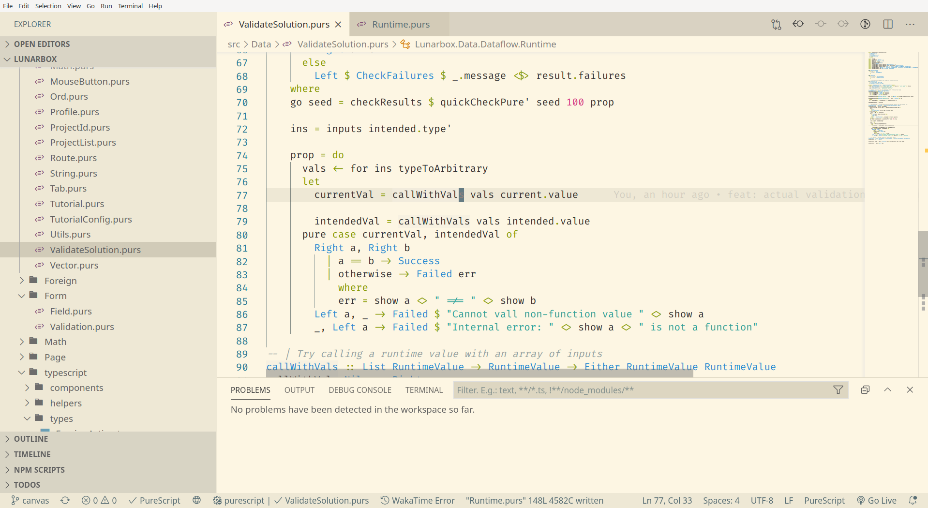The width and height of the screenshot is (928, 508).
Task: Click the globe icon in status bar
Action: [x=196, y=500]
